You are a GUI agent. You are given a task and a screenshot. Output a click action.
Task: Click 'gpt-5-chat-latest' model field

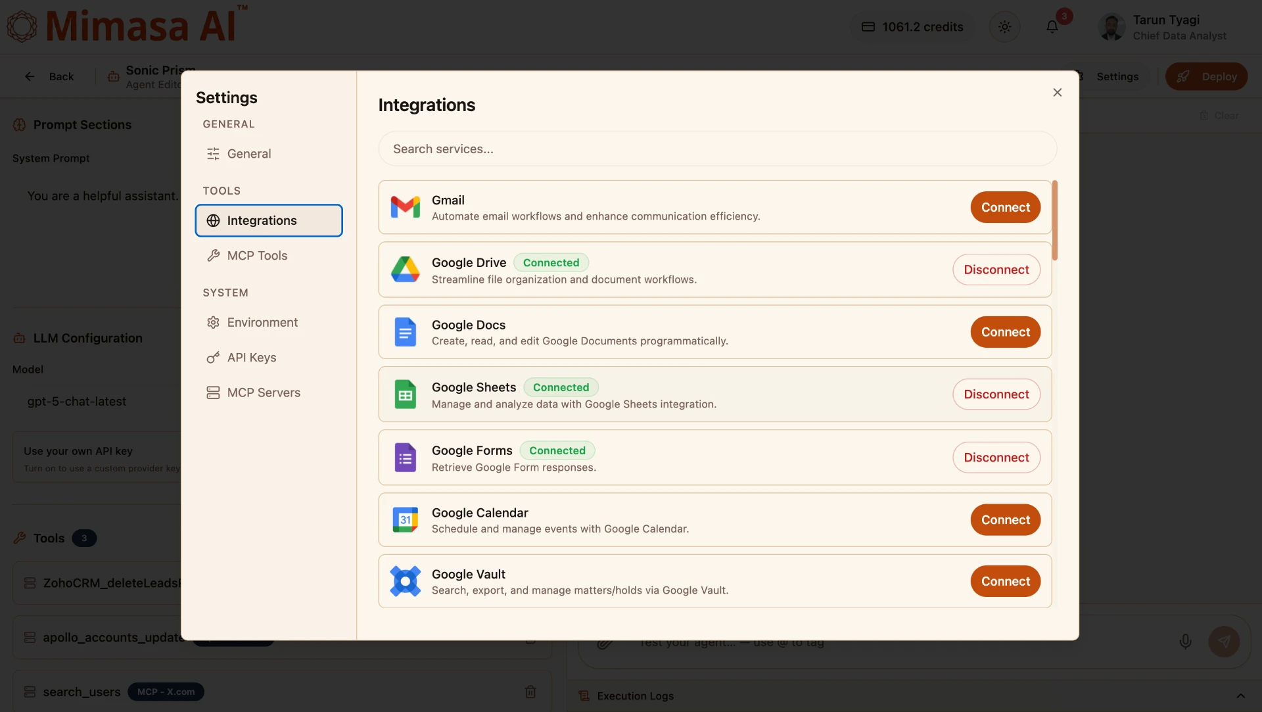coord(97,402)
